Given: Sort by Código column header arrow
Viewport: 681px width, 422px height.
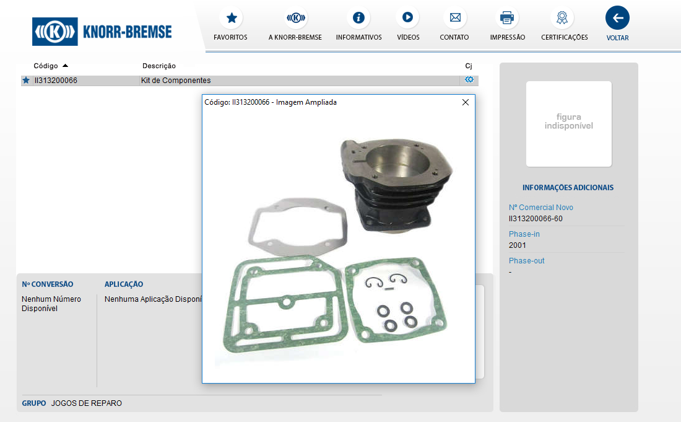Looking at the screenshot, I should click(66, 66).
